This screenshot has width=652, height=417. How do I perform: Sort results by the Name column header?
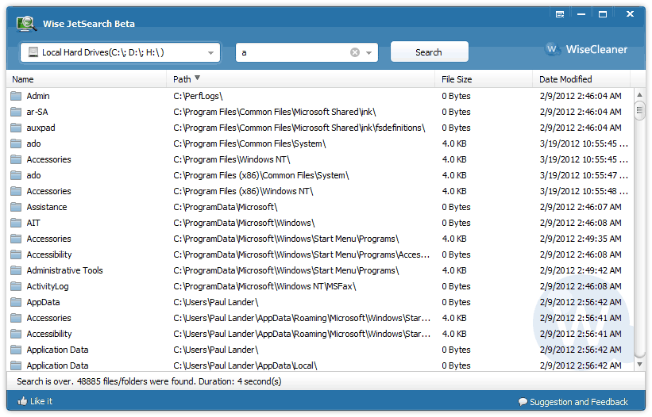pos(86,78)
